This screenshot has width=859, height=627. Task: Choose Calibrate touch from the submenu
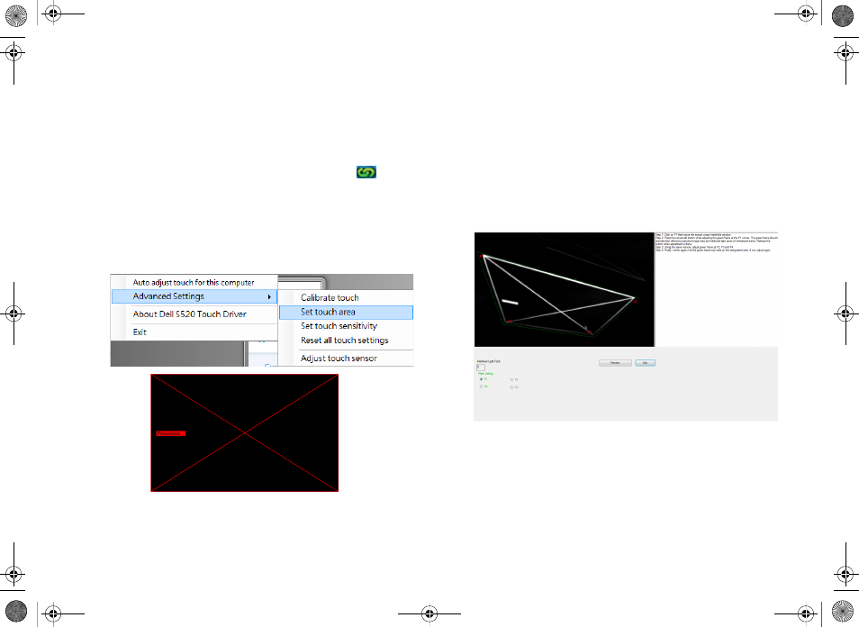click(x=330, y=297)
